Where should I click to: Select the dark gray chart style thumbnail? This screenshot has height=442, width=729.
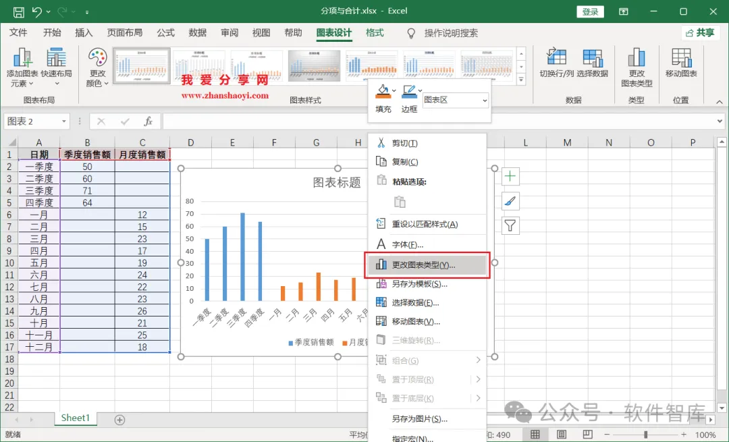[x=315, y=66]
